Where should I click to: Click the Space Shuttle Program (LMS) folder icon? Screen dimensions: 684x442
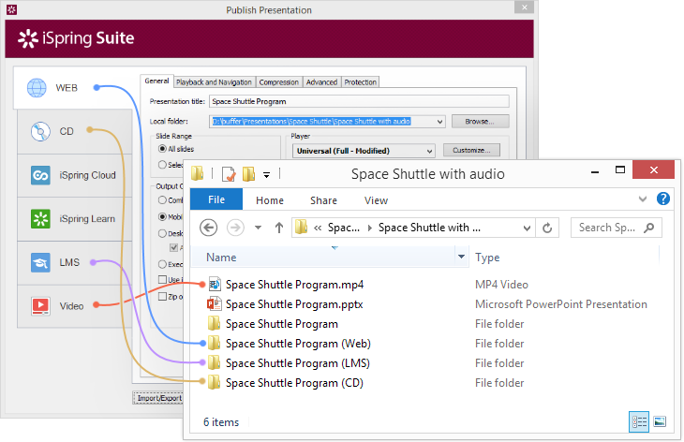point(214,363)
